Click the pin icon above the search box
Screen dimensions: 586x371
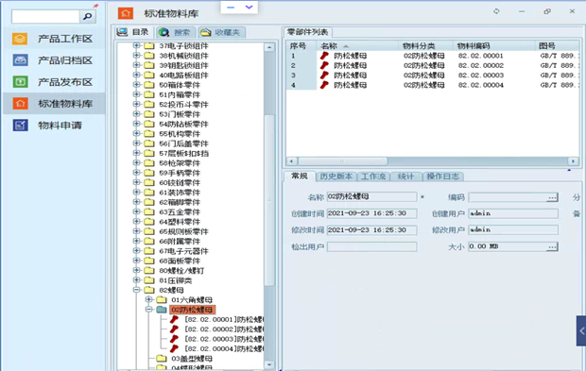tap(95, 6)
